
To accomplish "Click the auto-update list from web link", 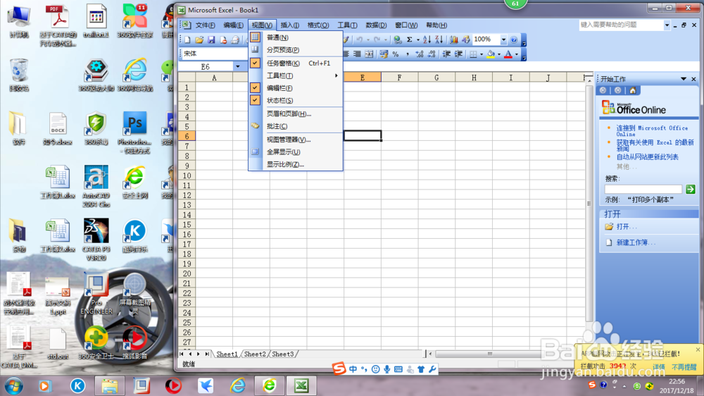I will tap(647, 157).
